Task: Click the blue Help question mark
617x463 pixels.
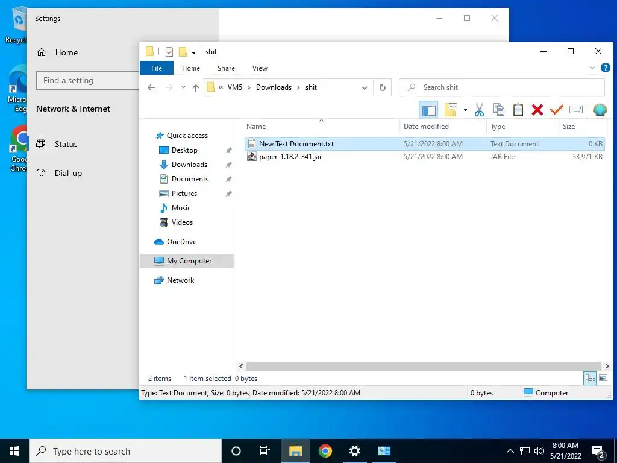Action: click(605, 68)
